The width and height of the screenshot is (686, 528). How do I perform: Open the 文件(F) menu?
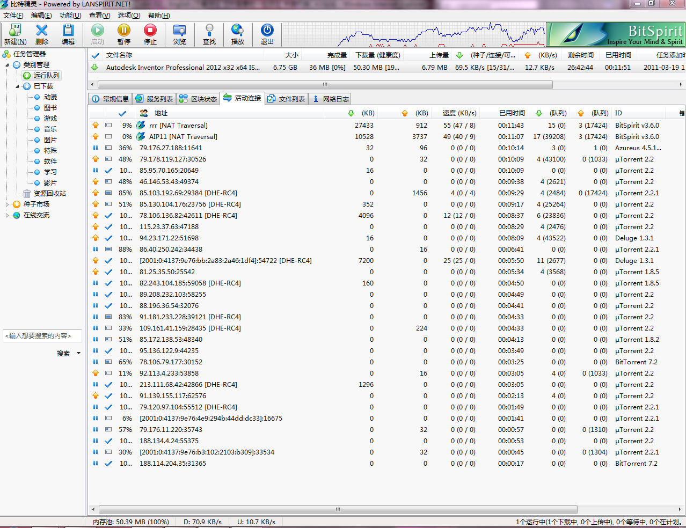click(x=13, y=16)
